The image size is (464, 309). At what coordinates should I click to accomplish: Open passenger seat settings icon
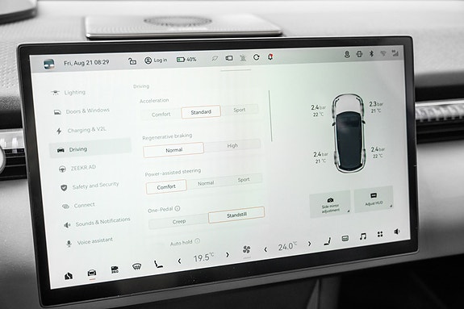[328, 241]
